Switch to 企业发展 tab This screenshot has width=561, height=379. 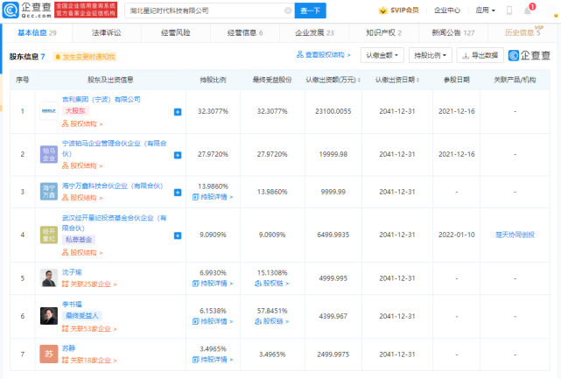coord(314,33)
